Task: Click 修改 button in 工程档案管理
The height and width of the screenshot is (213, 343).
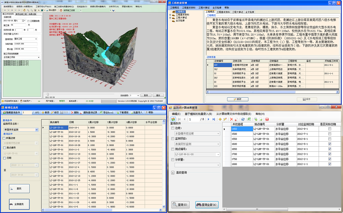Action: point(238,99)
